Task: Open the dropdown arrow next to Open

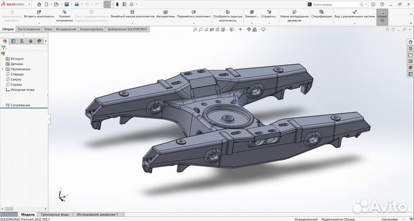Action: coord(61,5)
